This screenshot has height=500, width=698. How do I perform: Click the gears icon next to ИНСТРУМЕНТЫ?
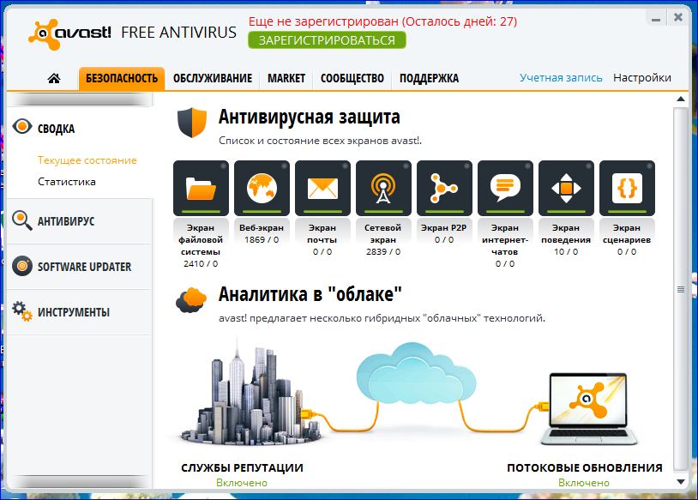point(21,311)
